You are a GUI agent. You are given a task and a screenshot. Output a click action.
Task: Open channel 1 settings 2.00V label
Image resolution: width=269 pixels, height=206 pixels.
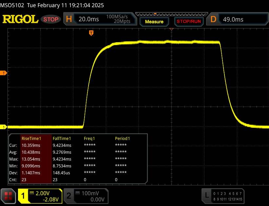pyautogui.click(x=43, y=193)
